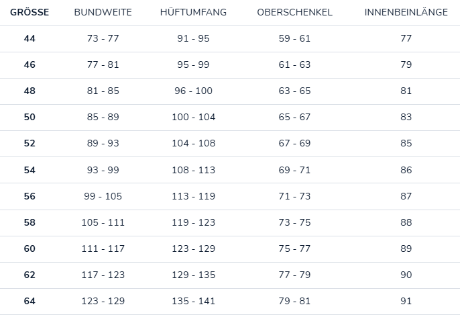Image resolution: width=460 pixels, height=315 pixels.
Task: Click size 54 row label
Action: [30, 170]
